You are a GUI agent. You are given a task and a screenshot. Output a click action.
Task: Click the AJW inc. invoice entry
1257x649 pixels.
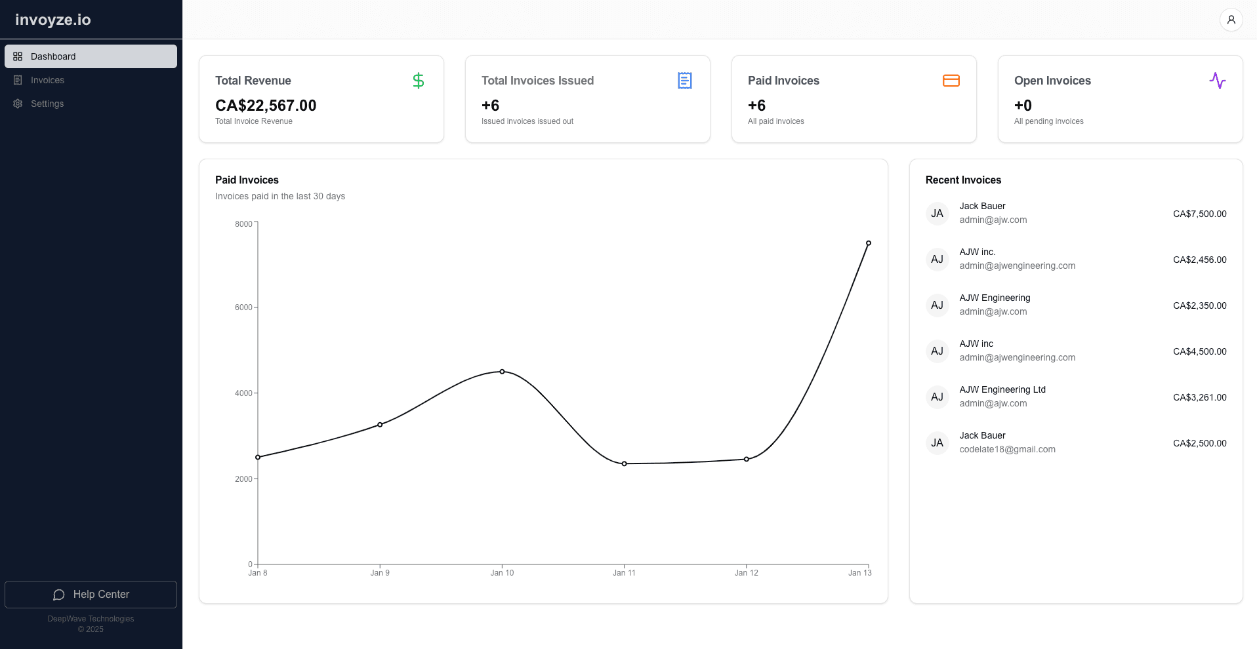1076,260
